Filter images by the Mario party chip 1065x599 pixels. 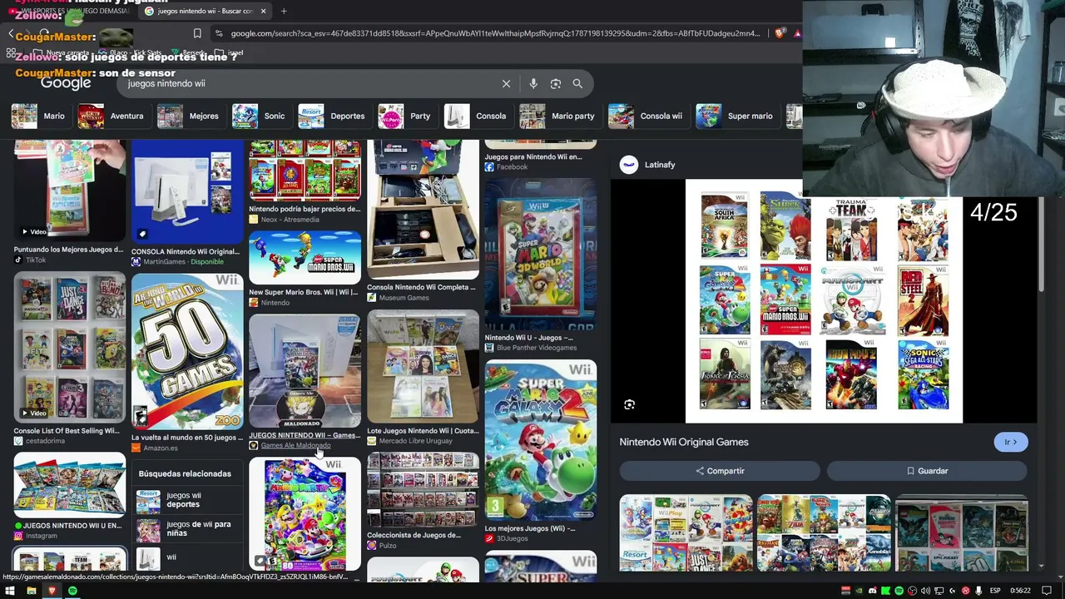coord(558,116)
